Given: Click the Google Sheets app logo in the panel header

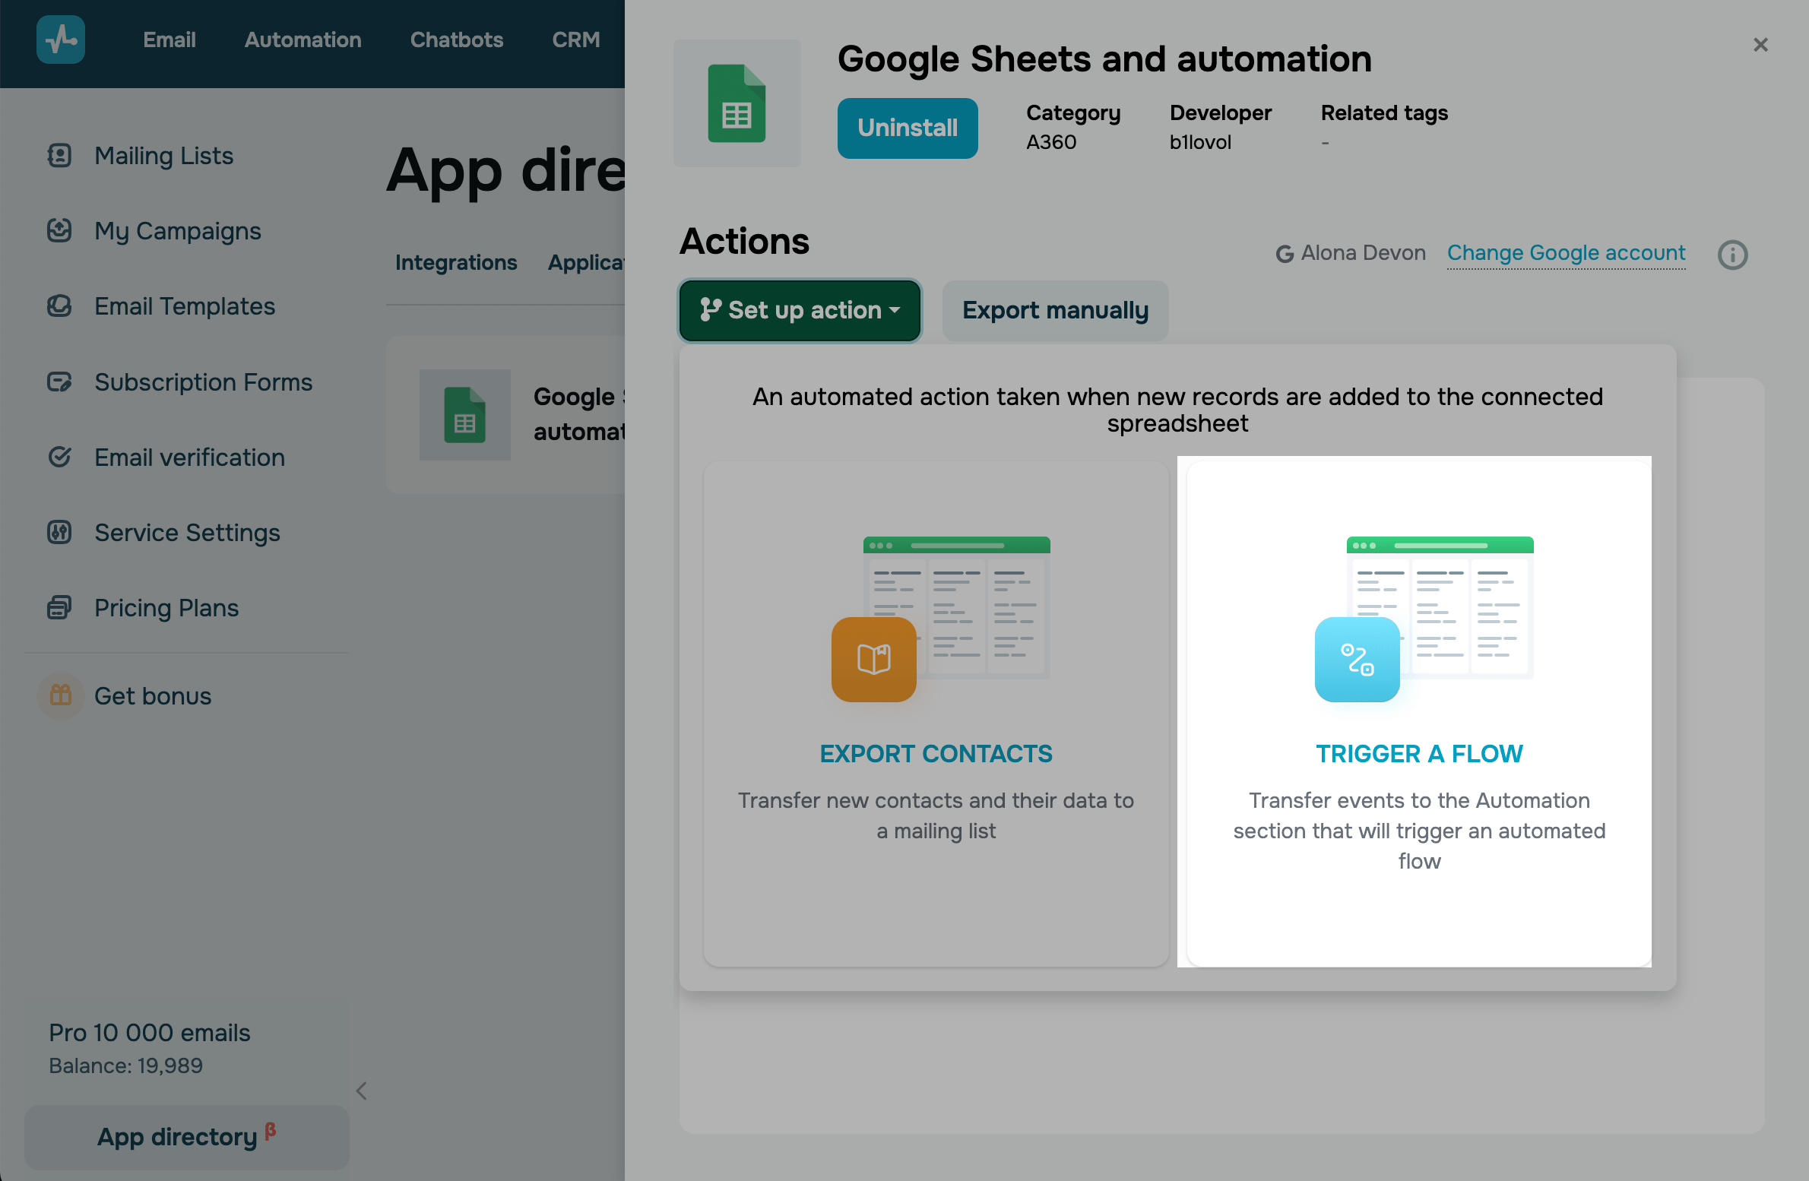Looking at the screenshot, I should pyautogui.click(x=737, y=103).
